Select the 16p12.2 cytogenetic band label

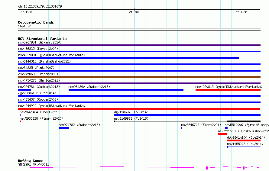point(24,26)
